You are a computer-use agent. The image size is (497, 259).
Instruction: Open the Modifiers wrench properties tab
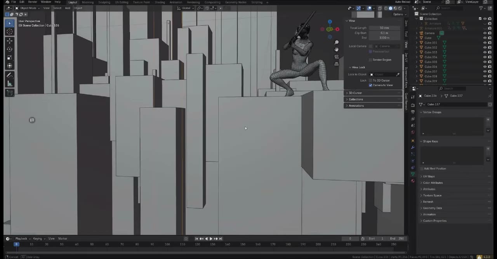click(x=413, y=147)
